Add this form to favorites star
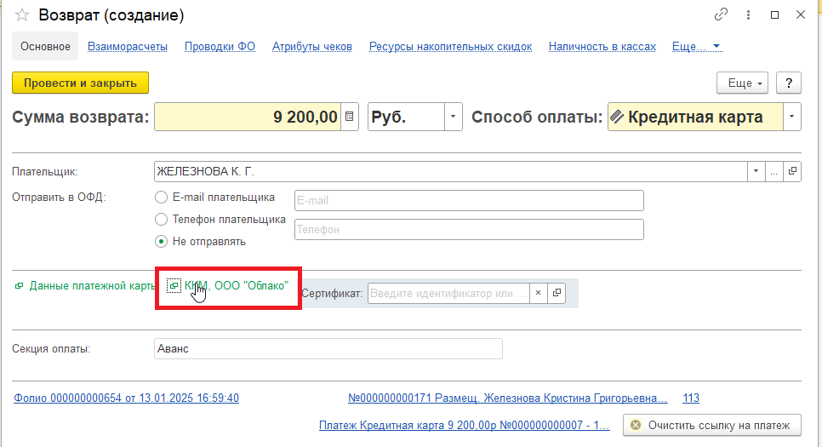 [x=22, y=15]
